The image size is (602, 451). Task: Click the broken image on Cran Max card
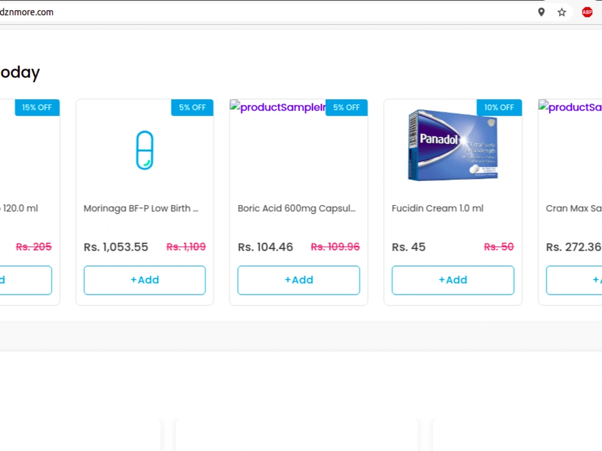(570, 107)
